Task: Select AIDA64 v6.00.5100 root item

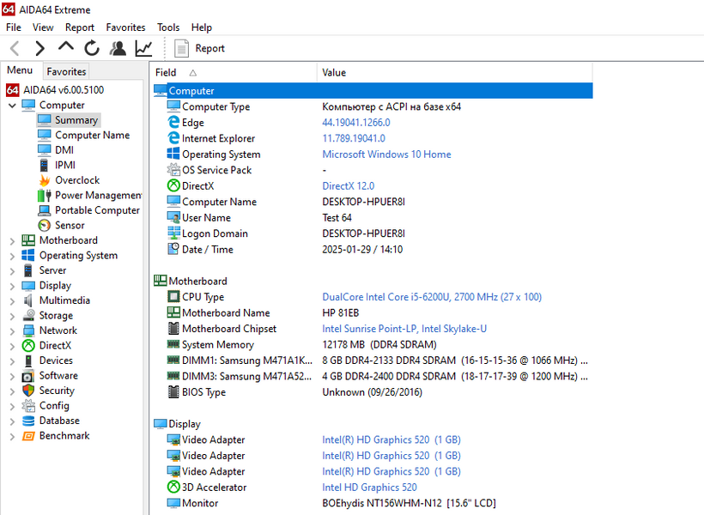Action: click(x=55, y=90)
